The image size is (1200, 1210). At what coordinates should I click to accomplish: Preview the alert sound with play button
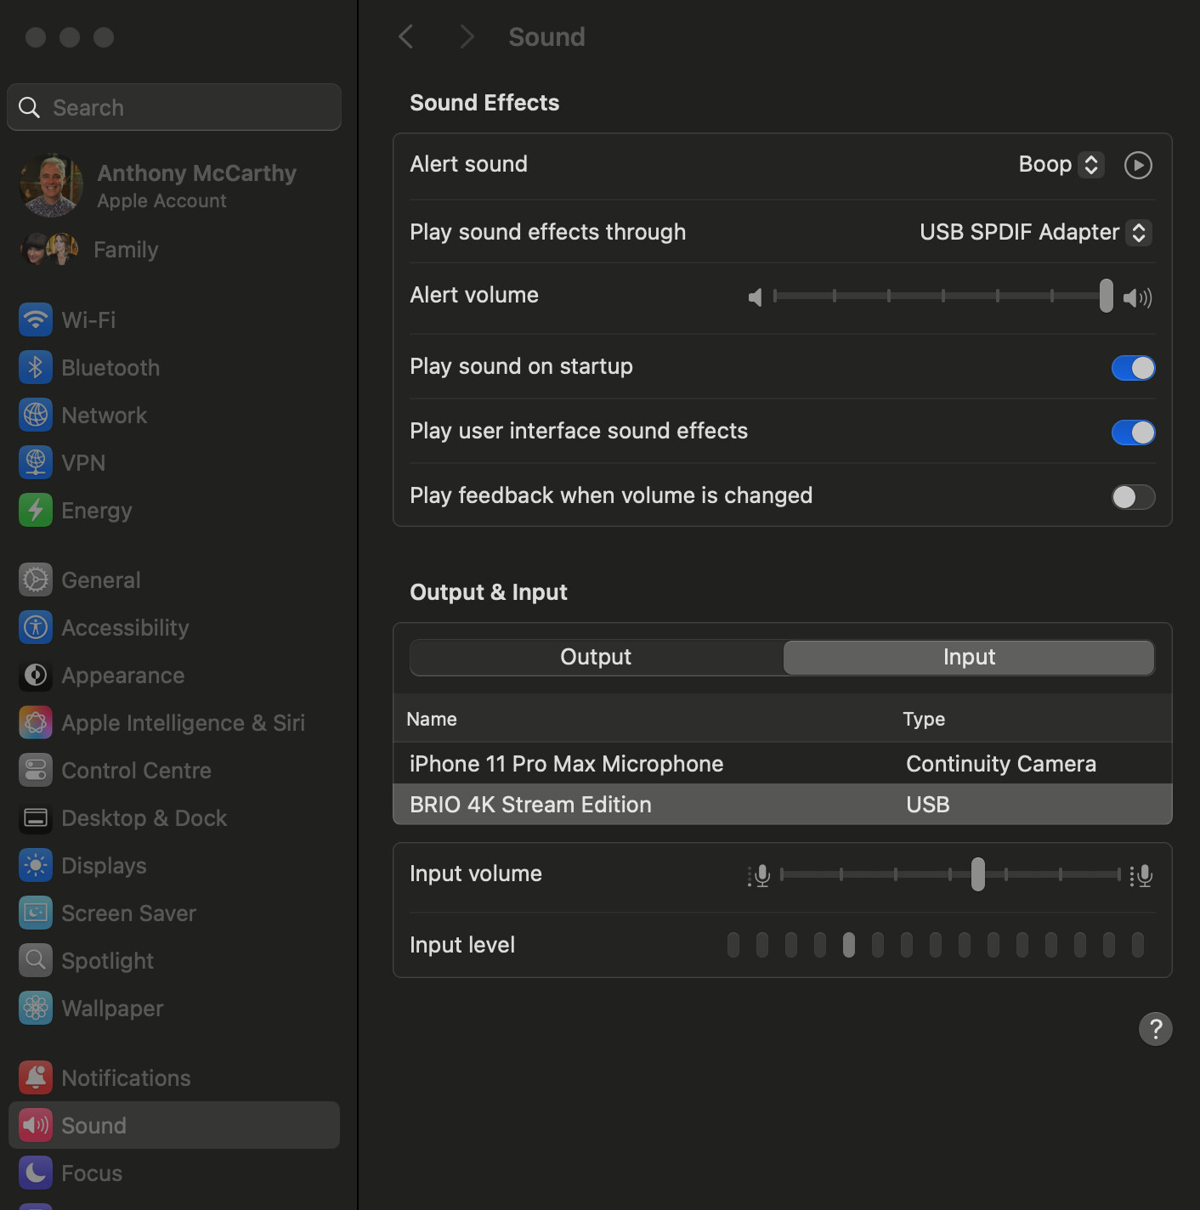click(1138, 165)
